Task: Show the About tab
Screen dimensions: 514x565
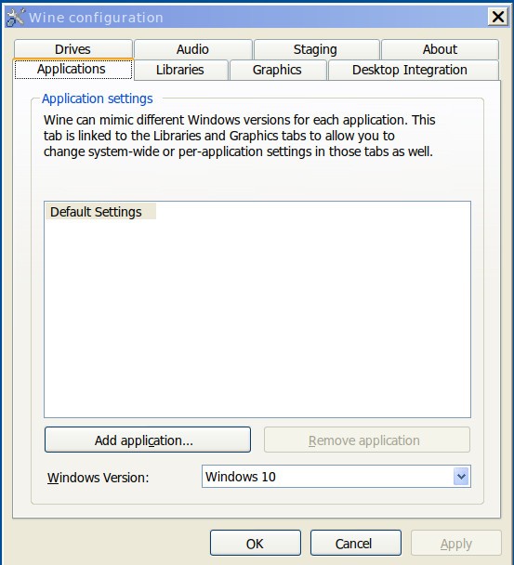Action: coord(440,49)
